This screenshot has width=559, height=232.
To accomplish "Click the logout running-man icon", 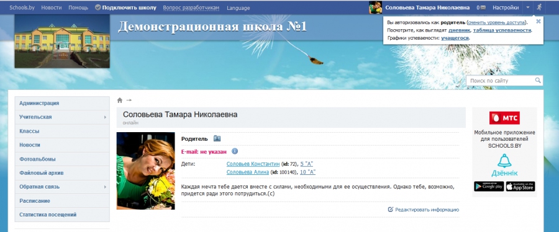I will click(x=539, y=7).
